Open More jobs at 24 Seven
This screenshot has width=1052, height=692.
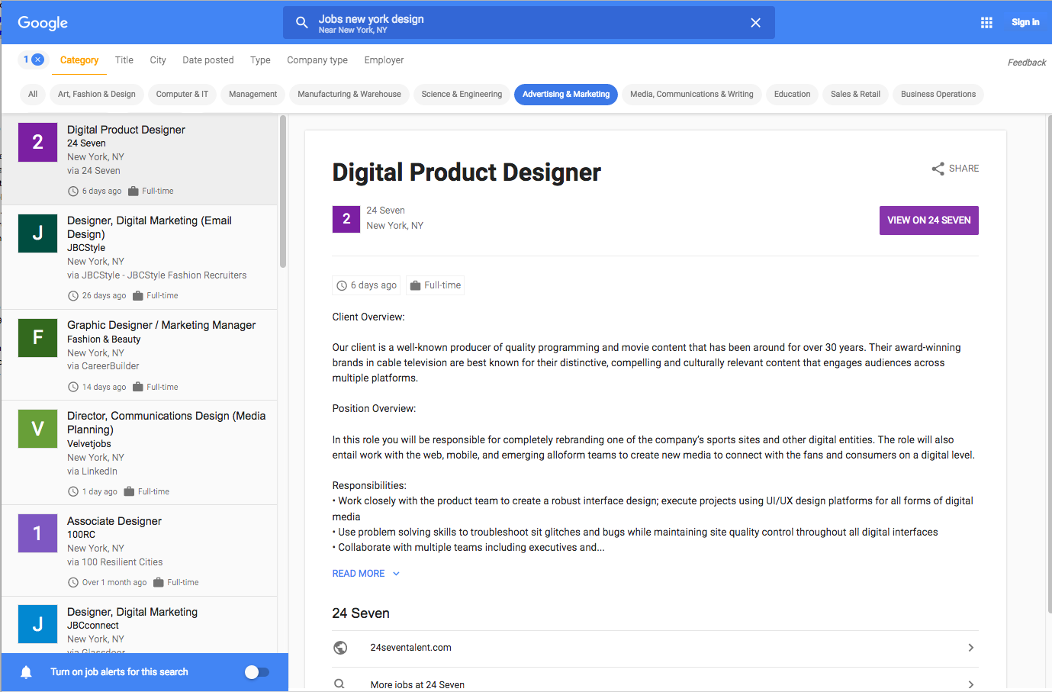tap(417, 684)
